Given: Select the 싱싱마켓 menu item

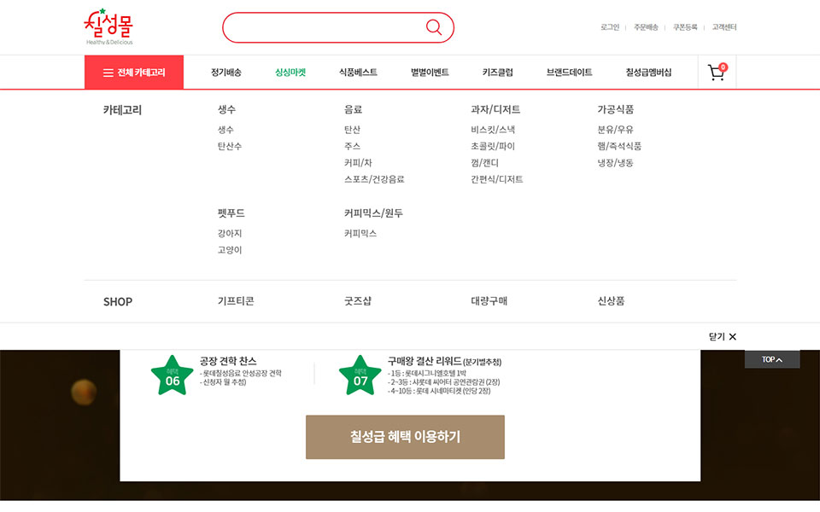Looking at the screenshot, I should (x=290, y=73).
